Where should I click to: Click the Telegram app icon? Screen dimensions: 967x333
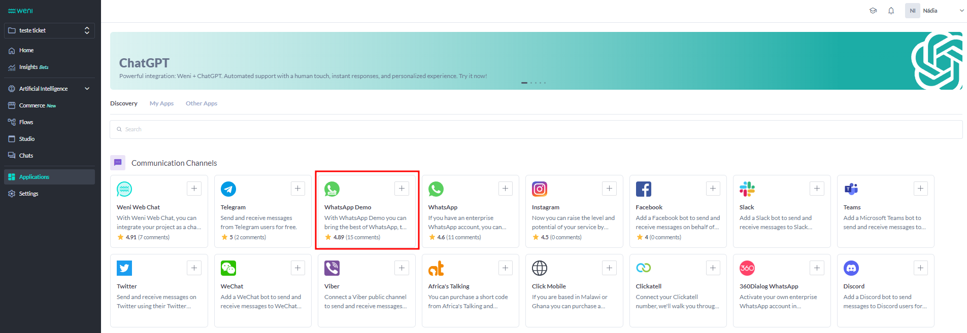click(228, 189)
